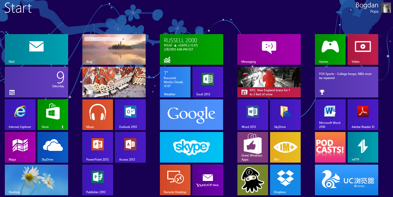Viewport: 393px width, 197px height.
Task: Open the Mail app
Action: click(x=36, y=49)
